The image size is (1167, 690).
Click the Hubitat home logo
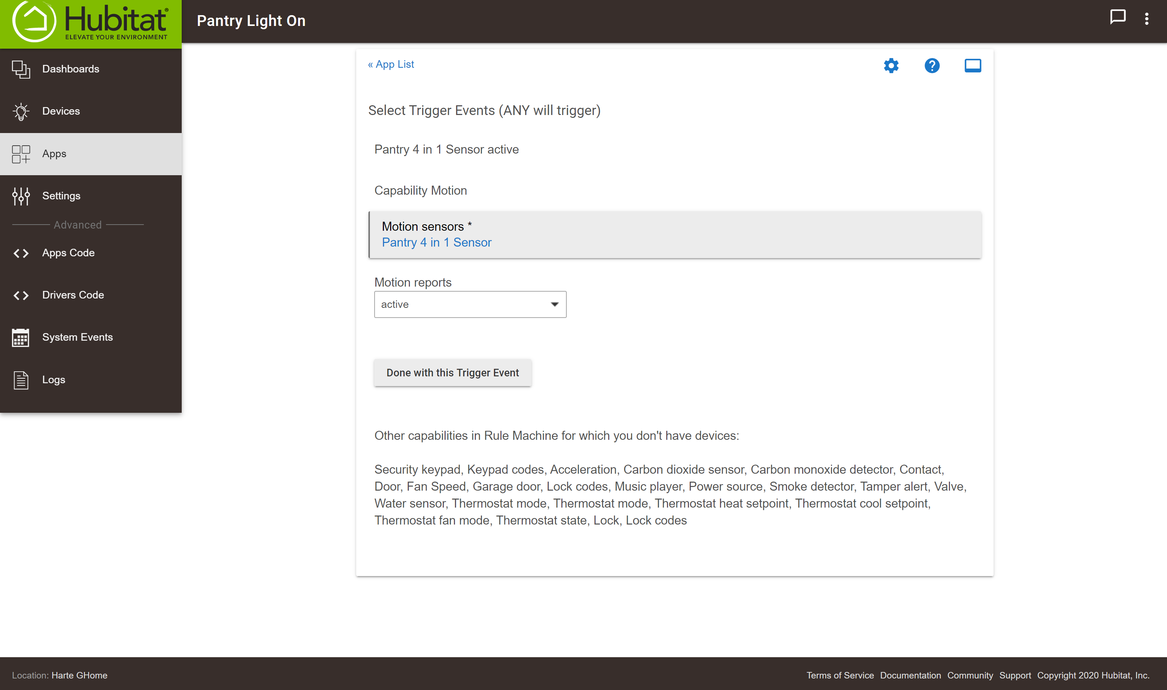90,22
